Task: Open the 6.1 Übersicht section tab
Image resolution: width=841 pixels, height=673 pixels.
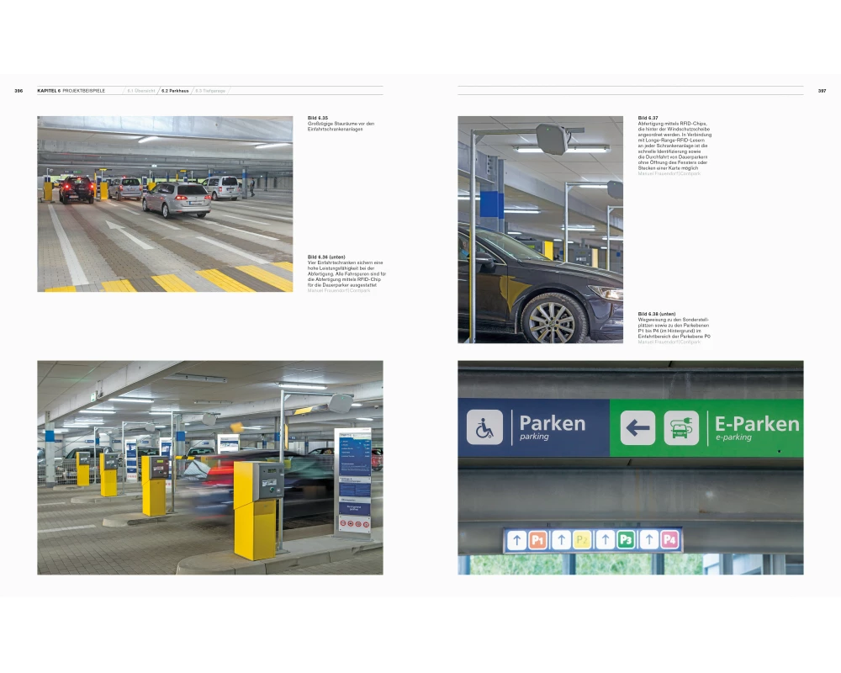Action: (x=140, y=90)
